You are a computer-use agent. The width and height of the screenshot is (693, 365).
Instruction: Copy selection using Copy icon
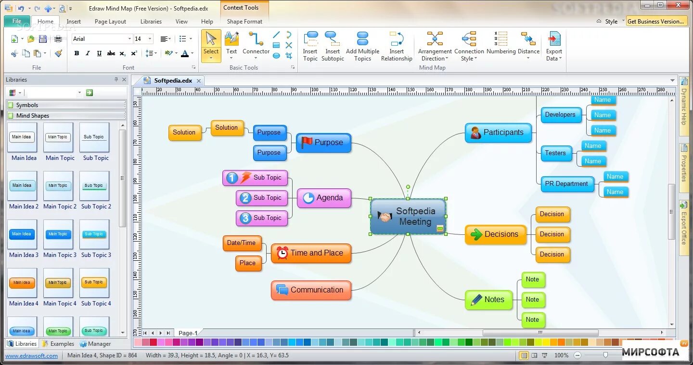(26, 53)
